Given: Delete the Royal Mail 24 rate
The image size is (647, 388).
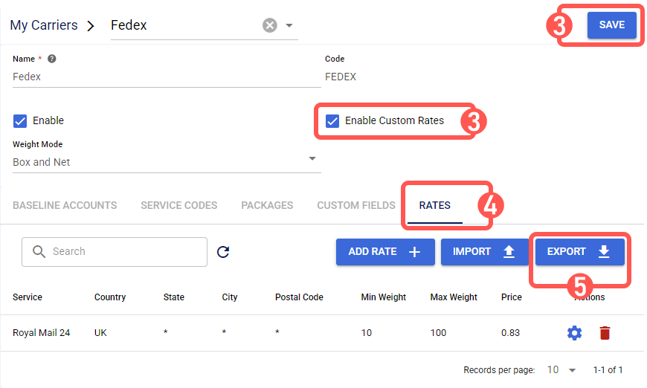Looking at the screenshot, I should 605,333.
